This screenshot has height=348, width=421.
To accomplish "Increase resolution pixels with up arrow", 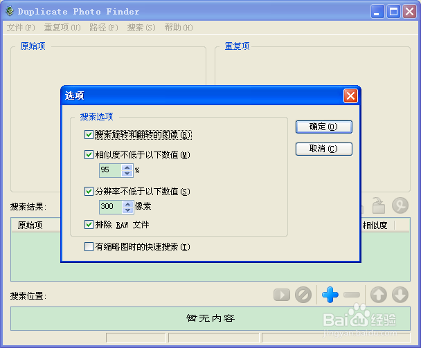I will (128, 204).
